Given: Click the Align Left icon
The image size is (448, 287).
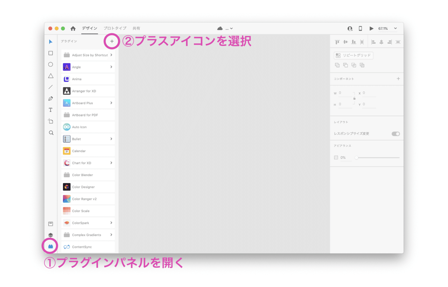Looking at the screenshot, I should [373, 42].
